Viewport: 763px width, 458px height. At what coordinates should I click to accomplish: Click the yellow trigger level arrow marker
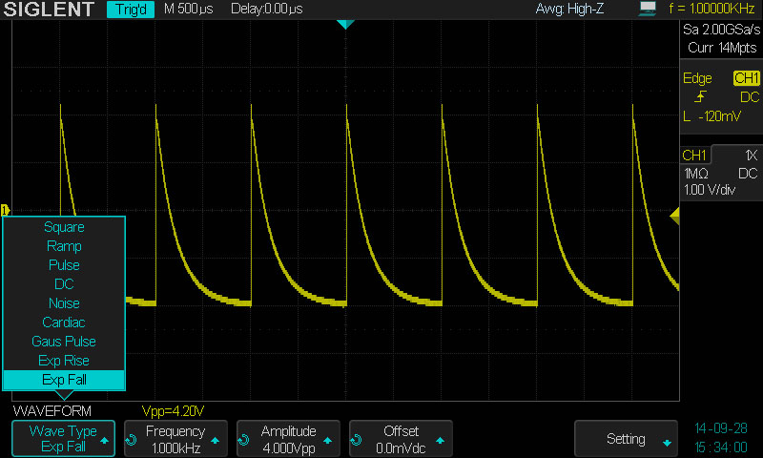(x=674, y=218)
